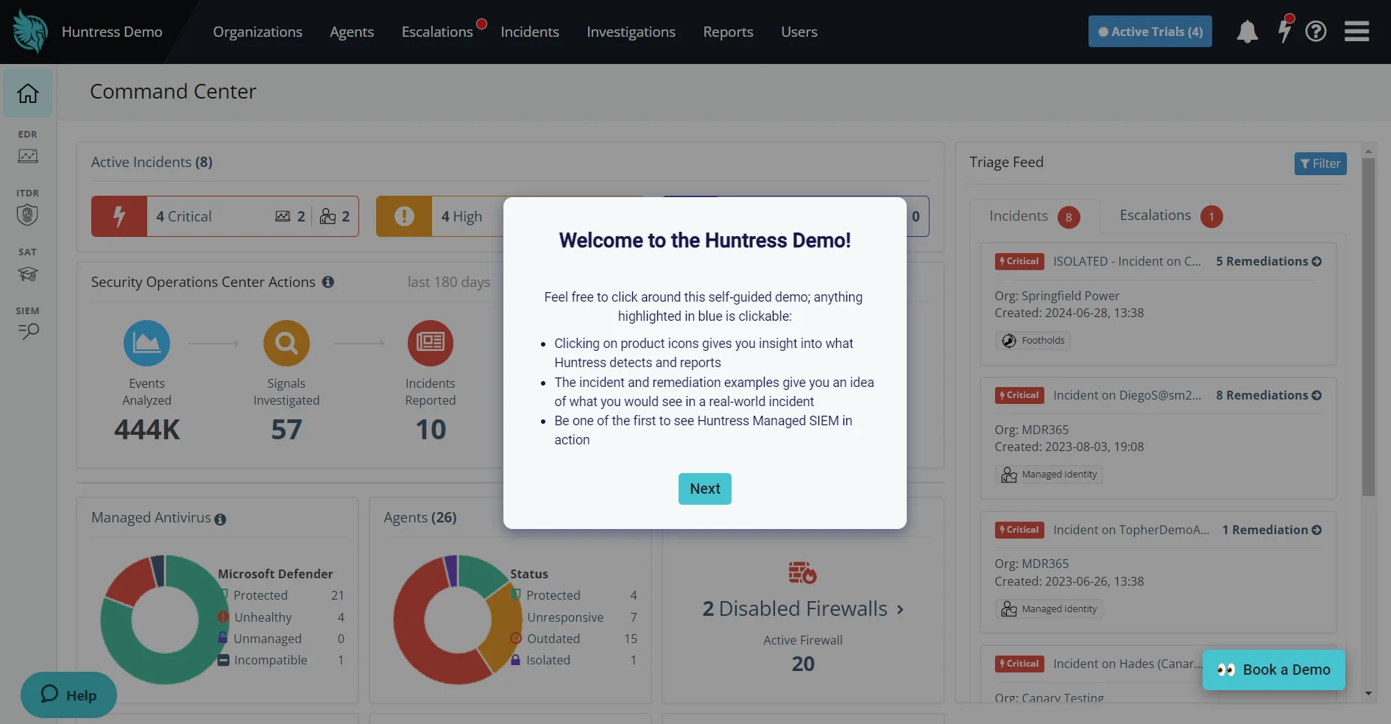Viewport: 1391px width, 724px height.
Task: Click the Incident on DiegoS@sm2 title
Action: pyautogui.click(x=1127, y=395)
